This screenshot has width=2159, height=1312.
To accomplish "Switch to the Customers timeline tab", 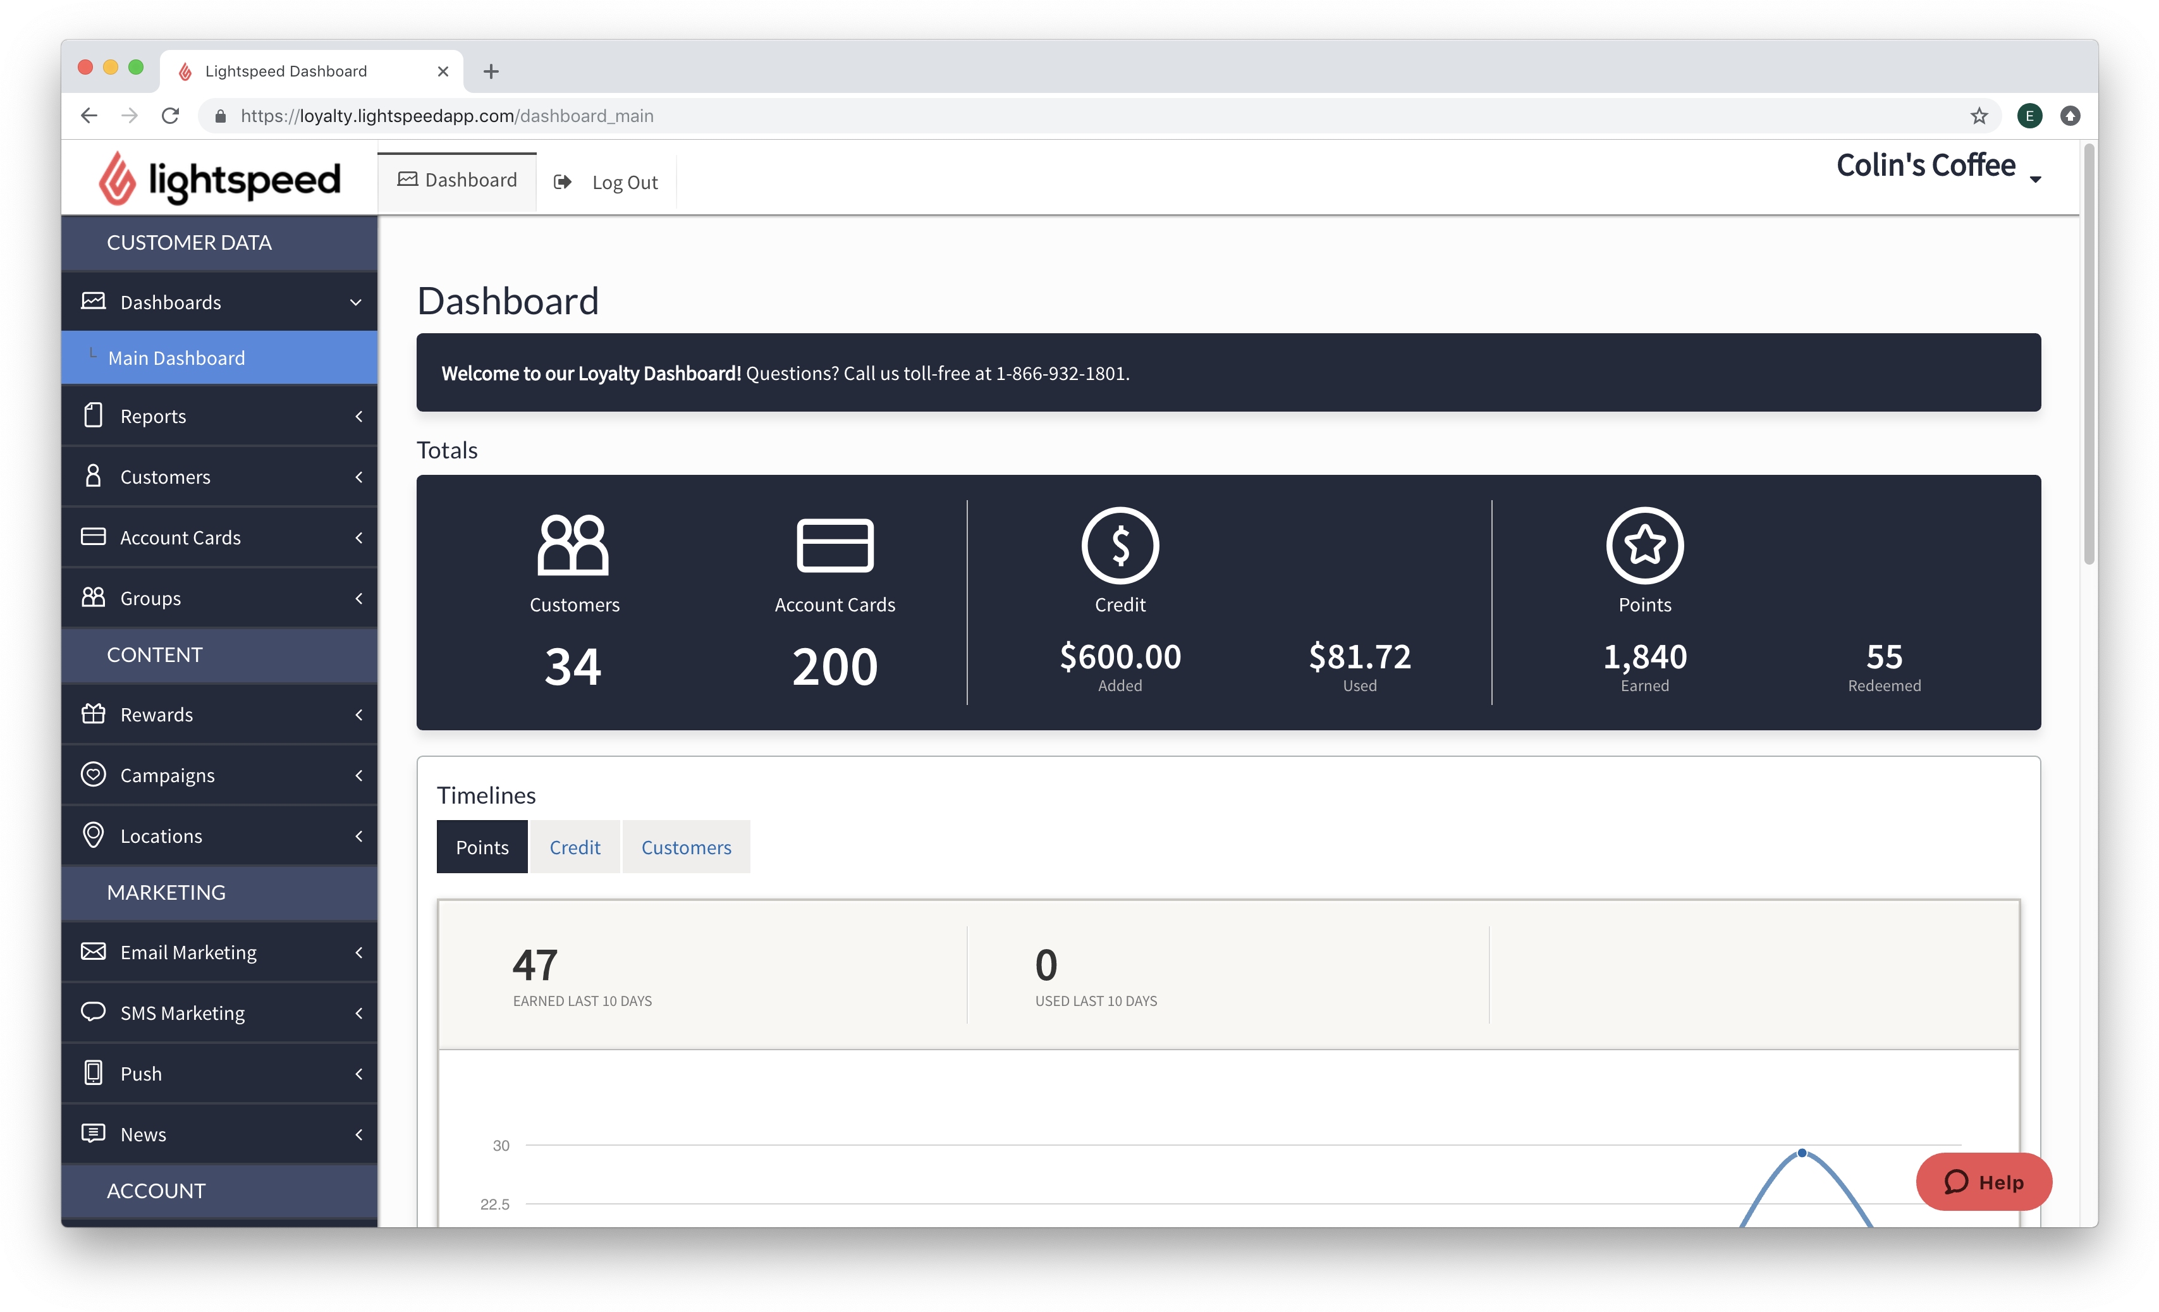I will 686,847.
